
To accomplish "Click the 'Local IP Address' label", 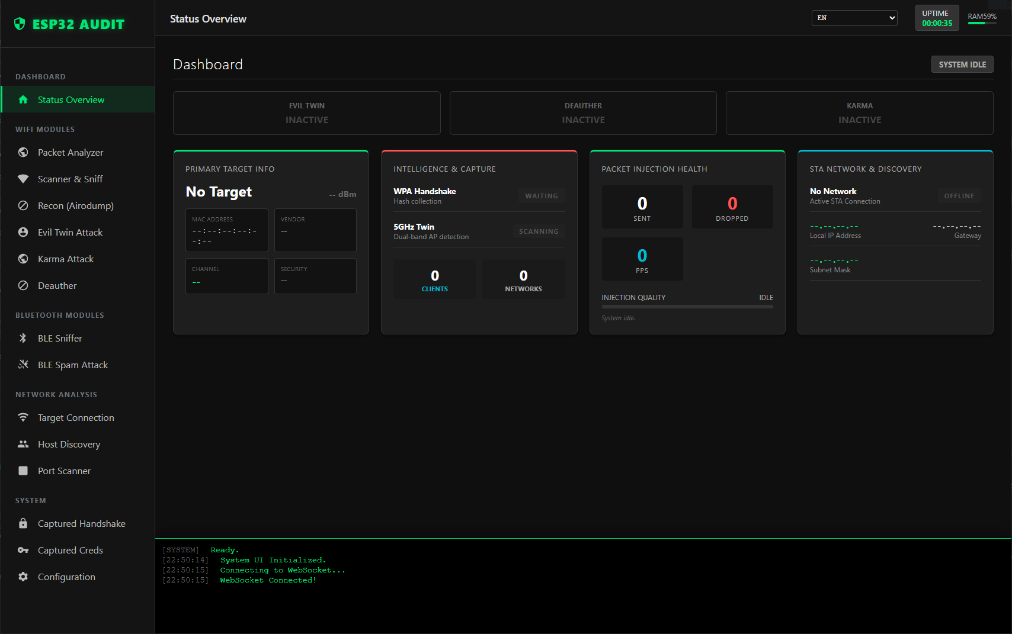I will (835, 236).
